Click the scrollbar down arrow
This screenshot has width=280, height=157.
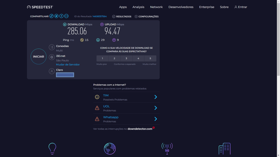[278, 155]
